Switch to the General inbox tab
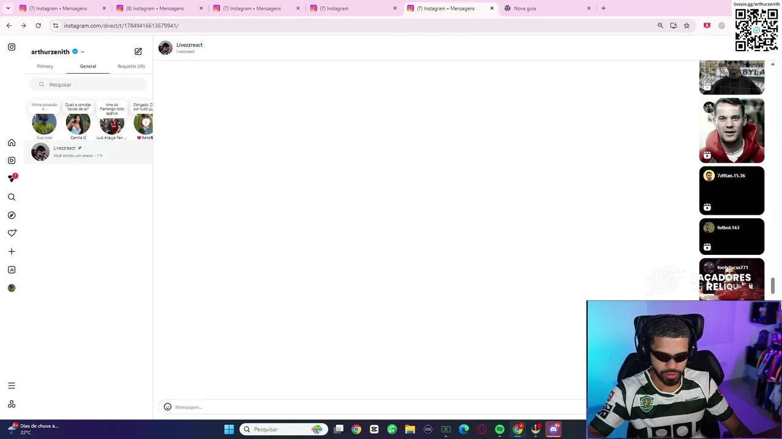Screen dimensions: 782x439 pyautogui.click(x=88, y=66)
